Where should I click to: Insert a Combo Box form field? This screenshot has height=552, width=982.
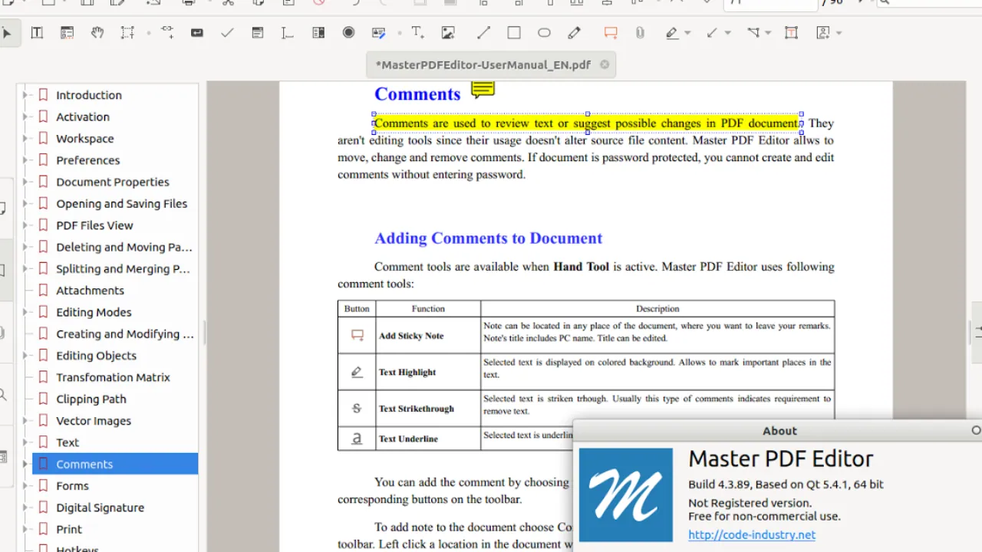click(258, 33)
